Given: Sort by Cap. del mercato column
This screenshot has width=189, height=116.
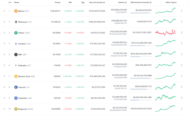Looking at the screenshot, I should [96, 3].
